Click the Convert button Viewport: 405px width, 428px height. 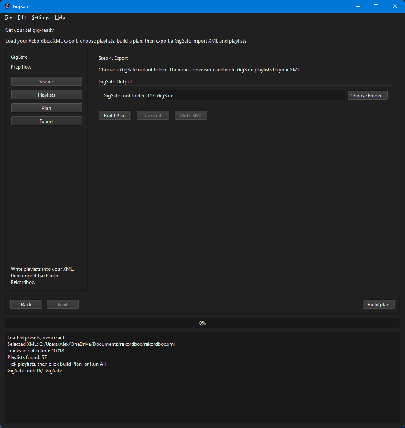point(153,116)
